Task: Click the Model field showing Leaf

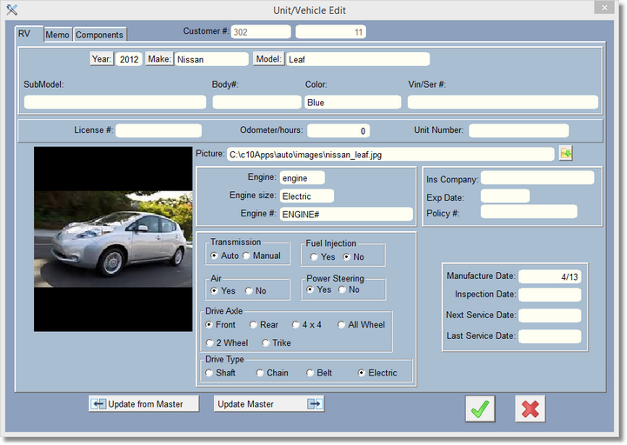Action: (358, 59)
